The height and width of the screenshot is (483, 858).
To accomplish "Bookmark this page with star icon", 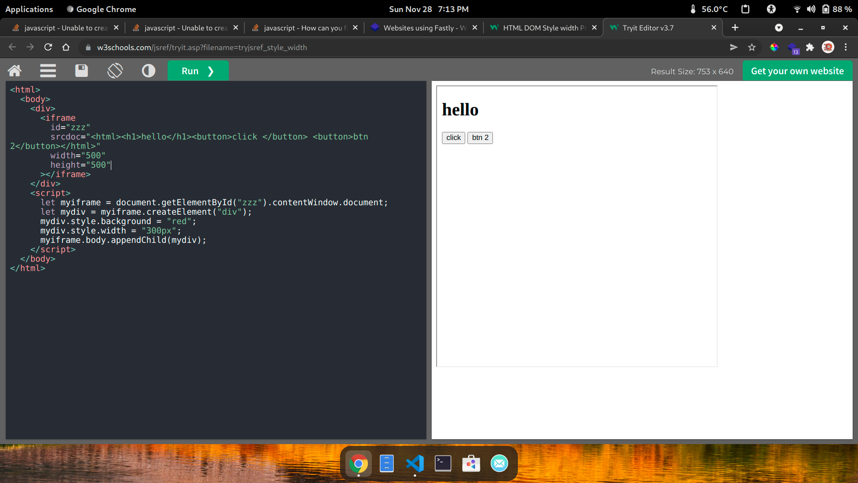I will [752, 47].
